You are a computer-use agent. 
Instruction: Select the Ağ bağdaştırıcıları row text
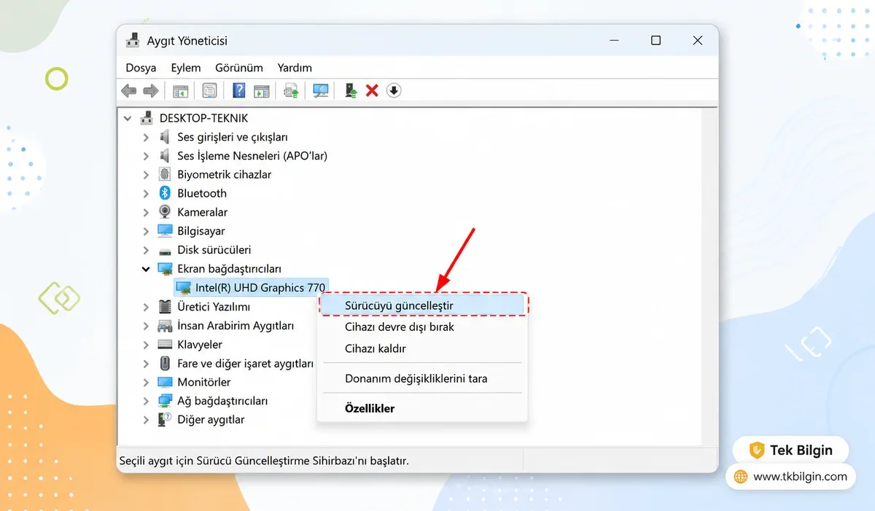pos(222,401)
